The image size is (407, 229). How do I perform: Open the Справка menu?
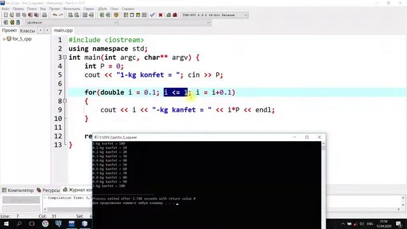coord(128,8)
